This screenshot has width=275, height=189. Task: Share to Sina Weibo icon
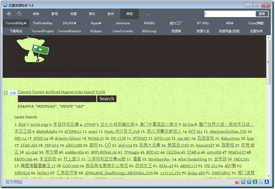pos(237,182)
